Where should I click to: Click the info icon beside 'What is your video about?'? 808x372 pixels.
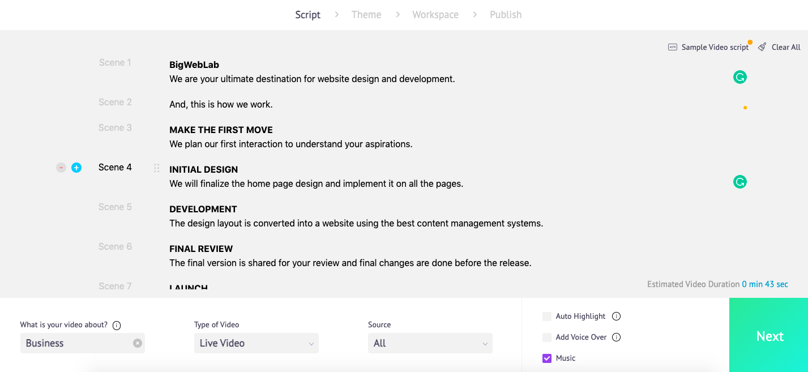point(117,325)
